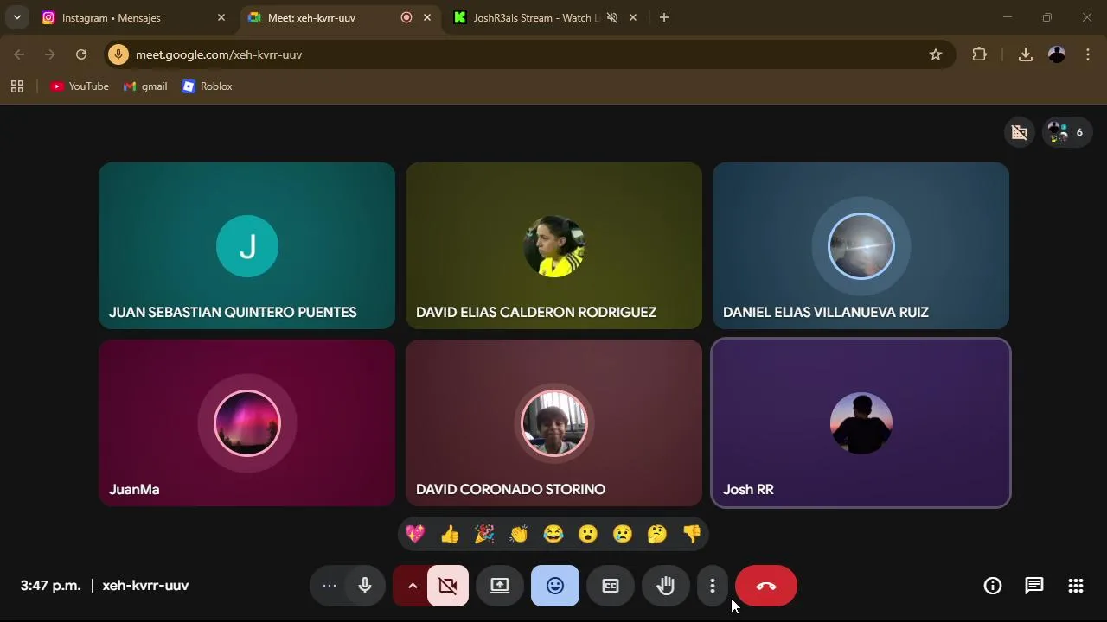
Task: Select David Elias Calderon Rodriguez tile
Action: (553, 246)
